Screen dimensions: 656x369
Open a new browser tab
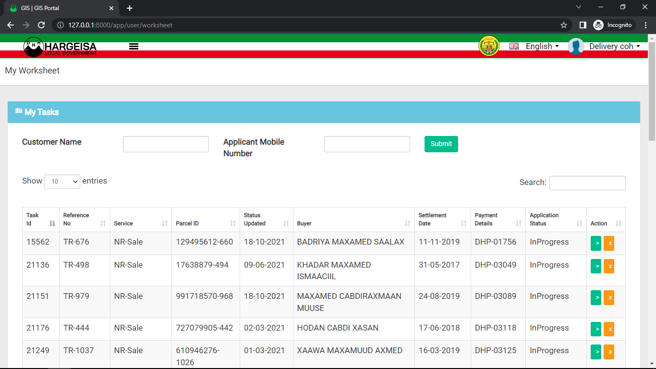[130, 8]
